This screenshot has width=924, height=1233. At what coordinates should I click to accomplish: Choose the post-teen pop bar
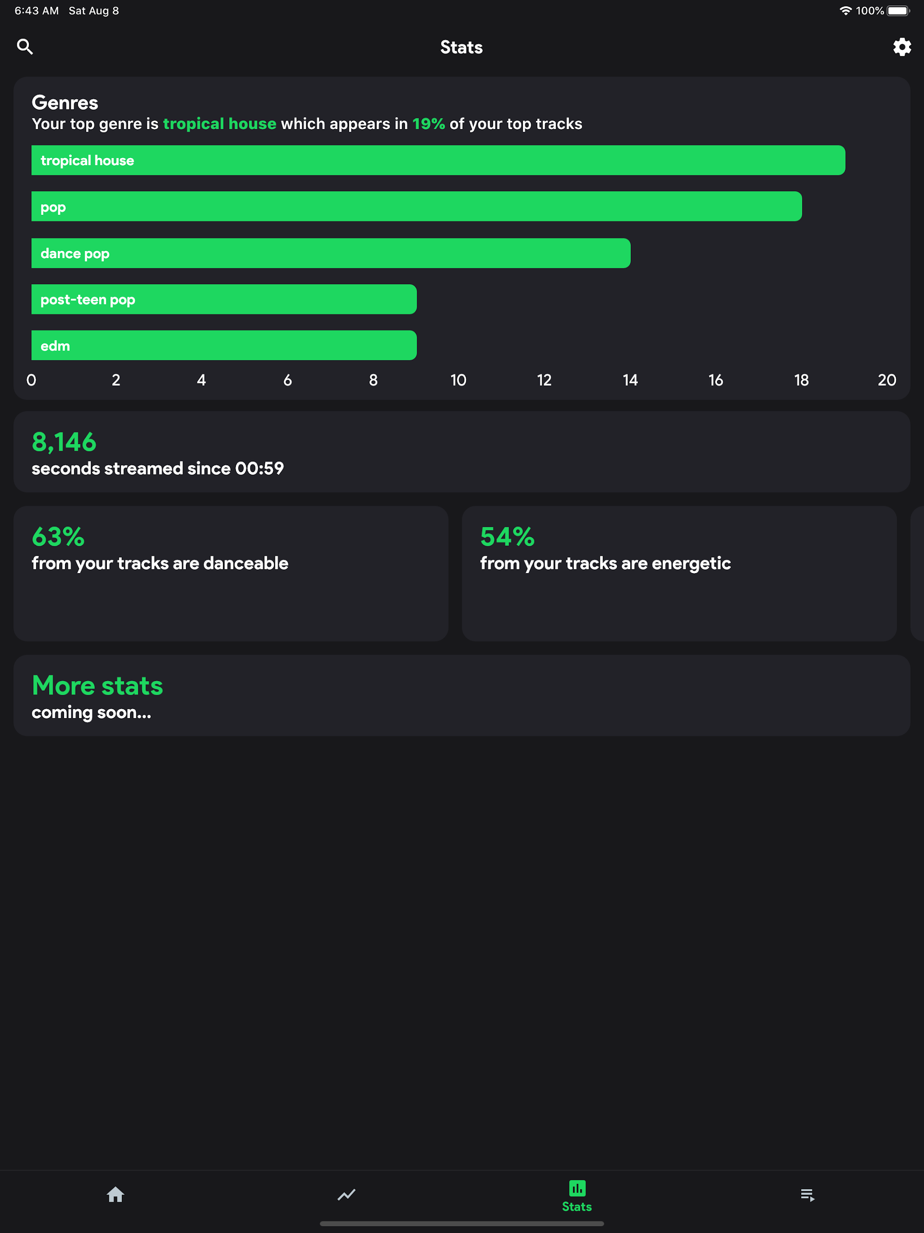(223, 299)
